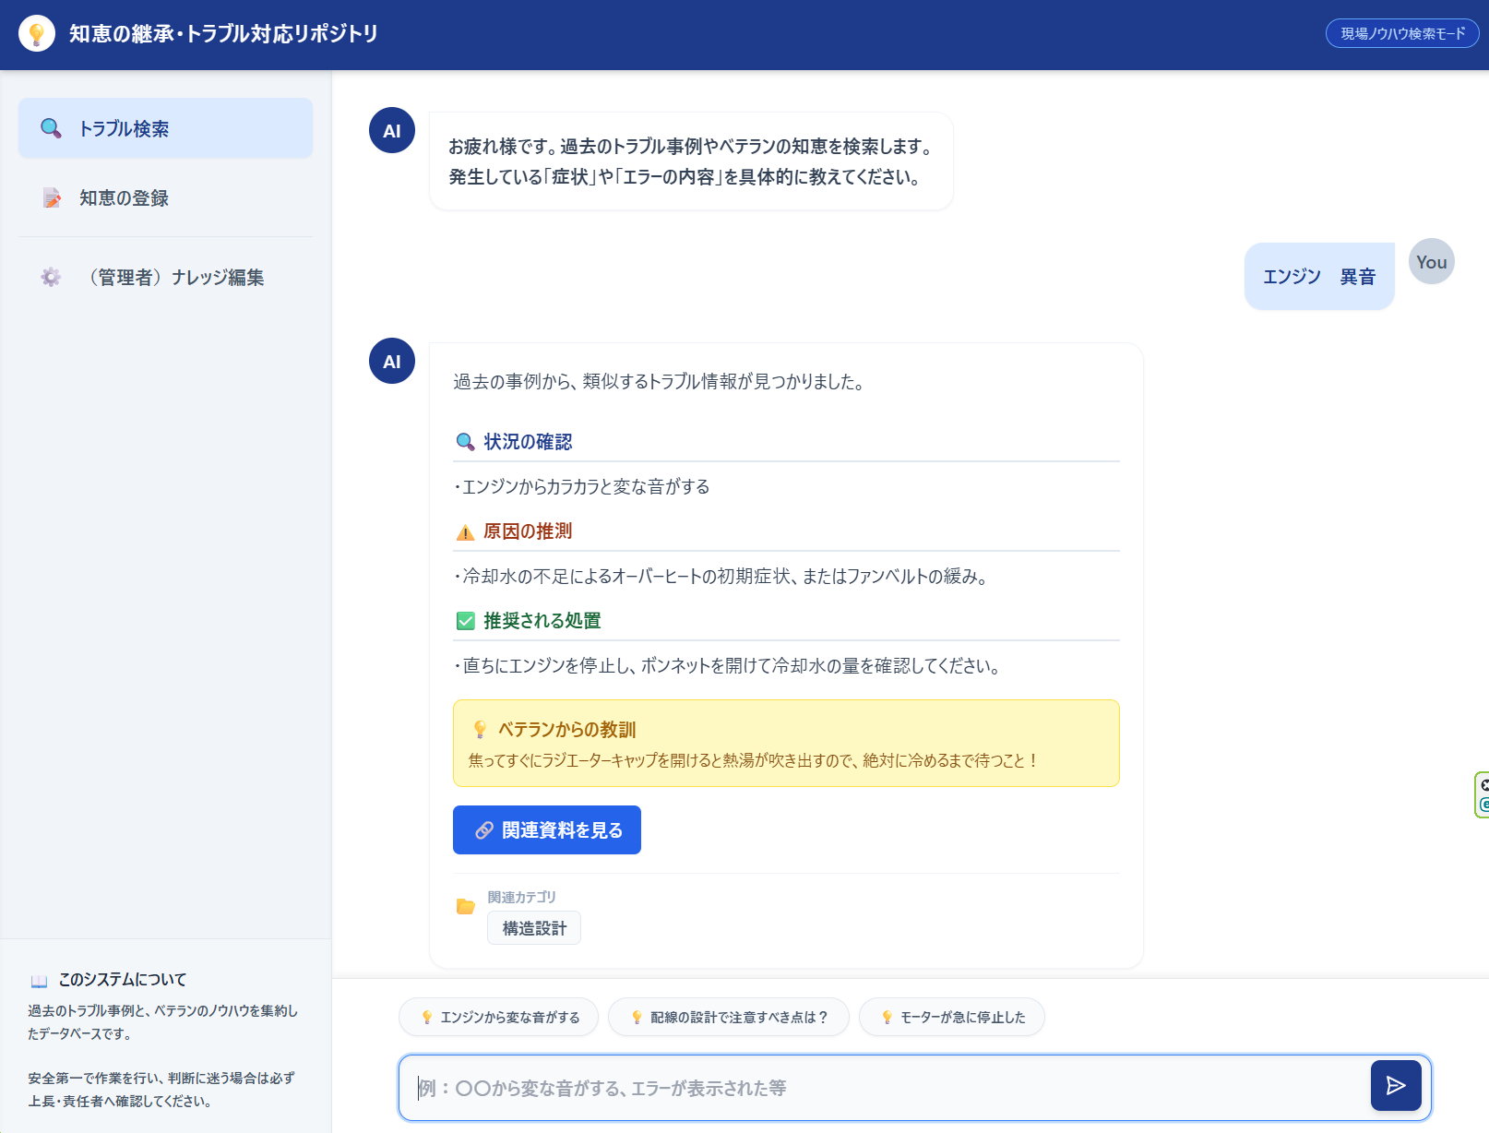Click the エンジン 異音 user message bubble
1489x1133 pixels.
pyautogui.click(x=1319, y=276)
